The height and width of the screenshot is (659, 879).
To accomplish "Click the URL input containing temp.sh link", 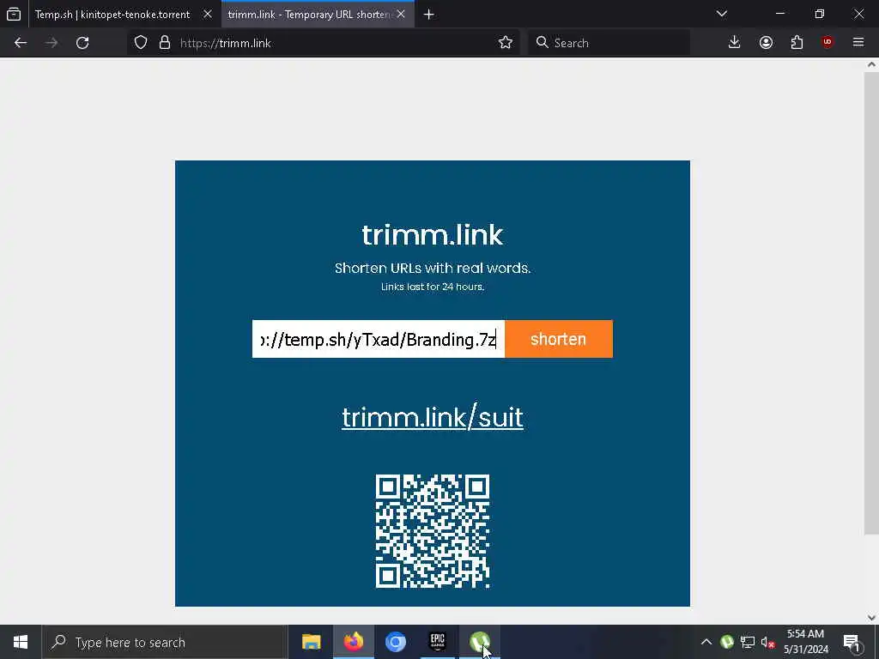I will pyautogui.click(x=379, y=339).
